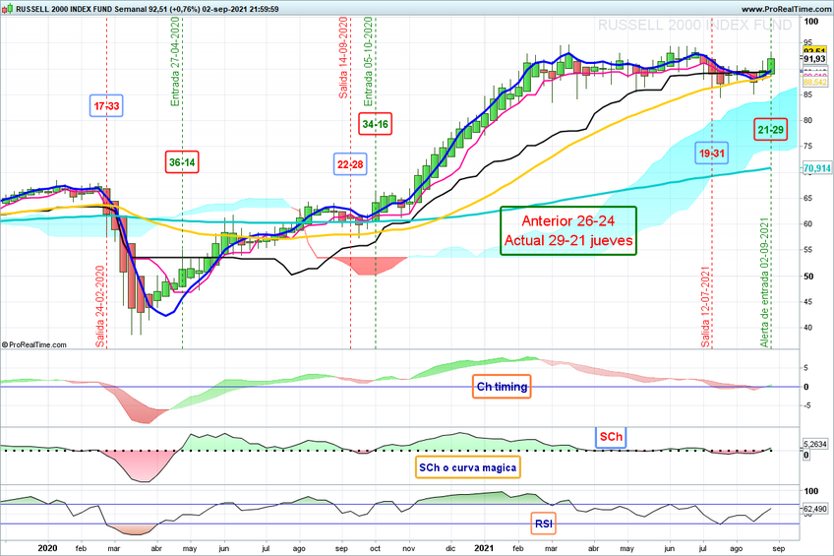Click the 'RSI' indicator label
The height and width of the screenshot is (556, 834).
pyautogui.click(x=544, y=525)
